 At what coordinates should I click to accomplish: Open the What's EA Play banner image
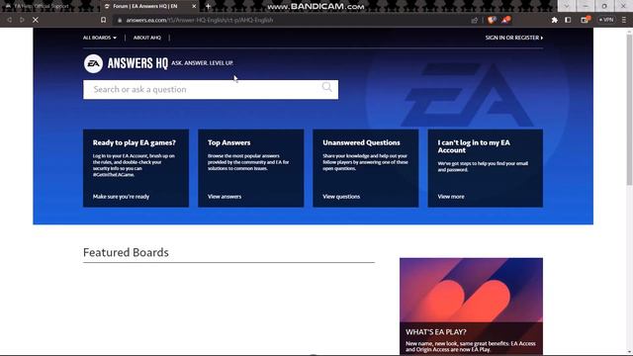point(471,290)
